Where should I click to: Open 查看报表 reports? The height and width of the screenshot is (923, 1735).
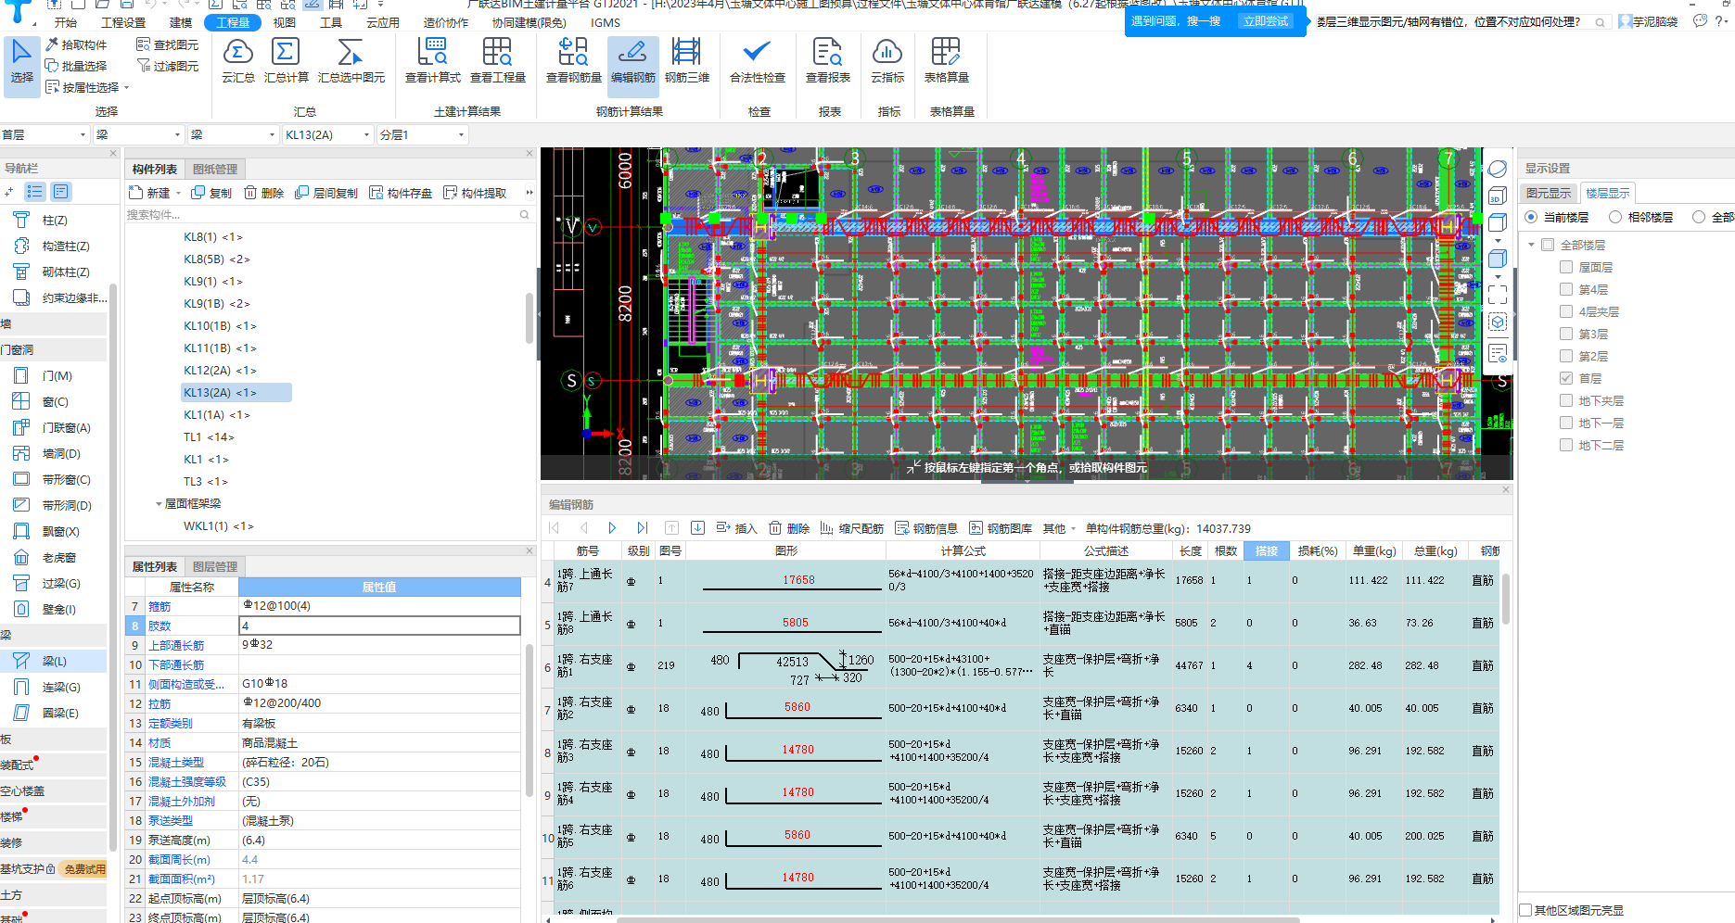click(828, 61)
